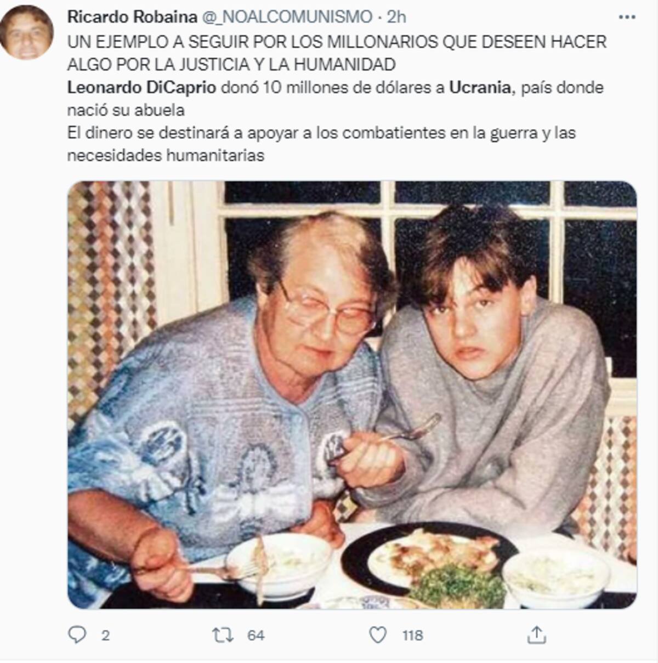This screenshot has height=663, width=658.
Task: Open tweet permalink via 2h timestamp
Action: click(x=396, y=18)
